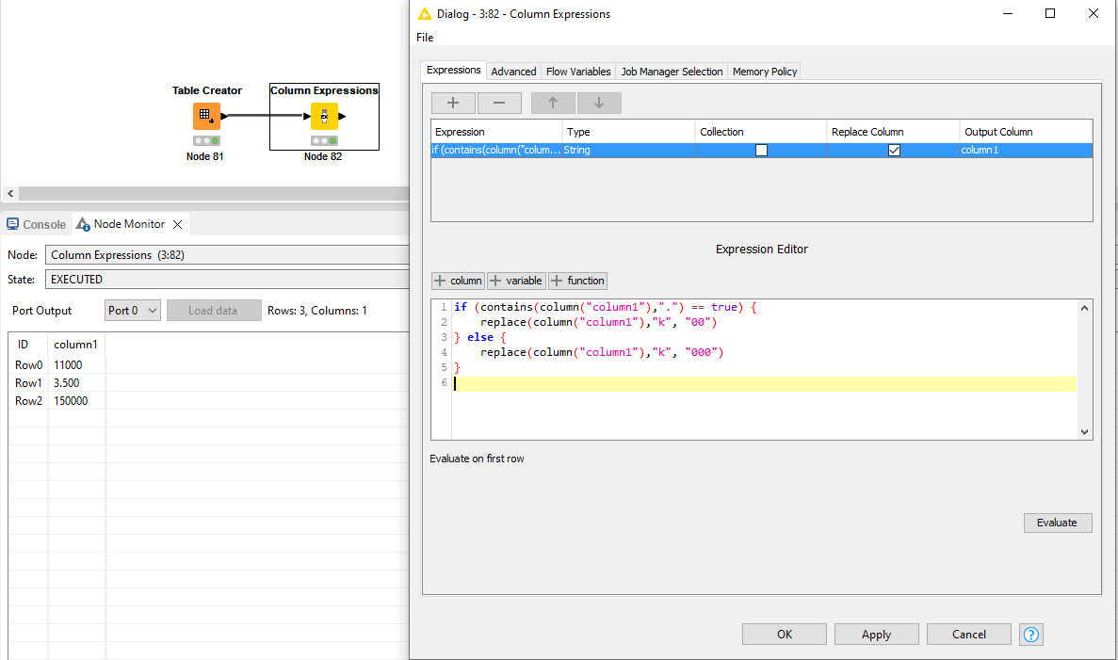Open the Port 0 dropdown
Viewport: 1118px width, 660px height.
click(133, 311)
